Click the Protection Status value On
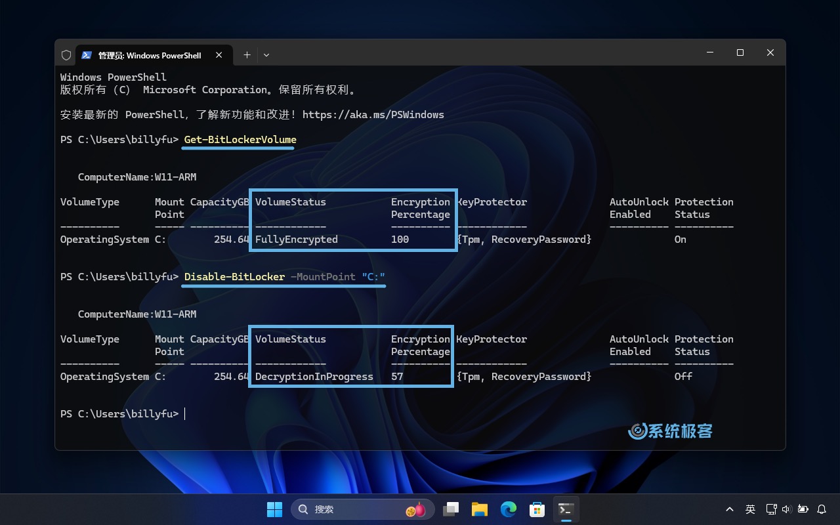Viewport: 840px width, 525px height. tap(681, 240)
